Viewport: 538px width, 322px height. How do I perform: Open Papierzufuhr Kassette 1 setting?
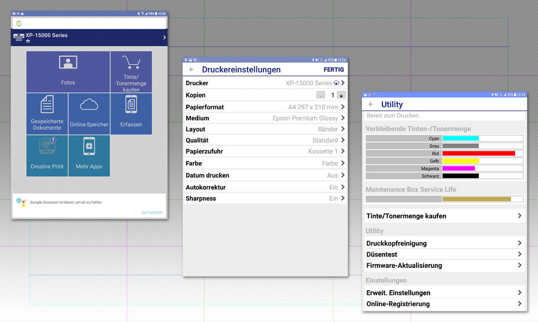265,151
